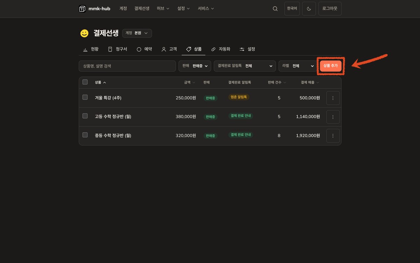The width and height of the screenshot is (420, 263).
Task: Click the 1,140,000원 revenue cell
Action: 308,117
